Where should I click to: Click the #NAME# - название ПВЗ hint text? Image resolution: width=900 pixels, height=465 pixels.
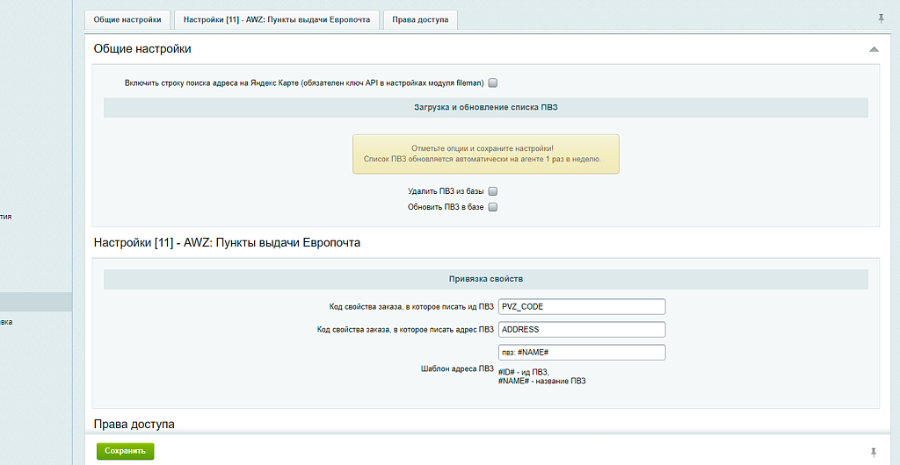pyautogui.click(x=541, y=382)
